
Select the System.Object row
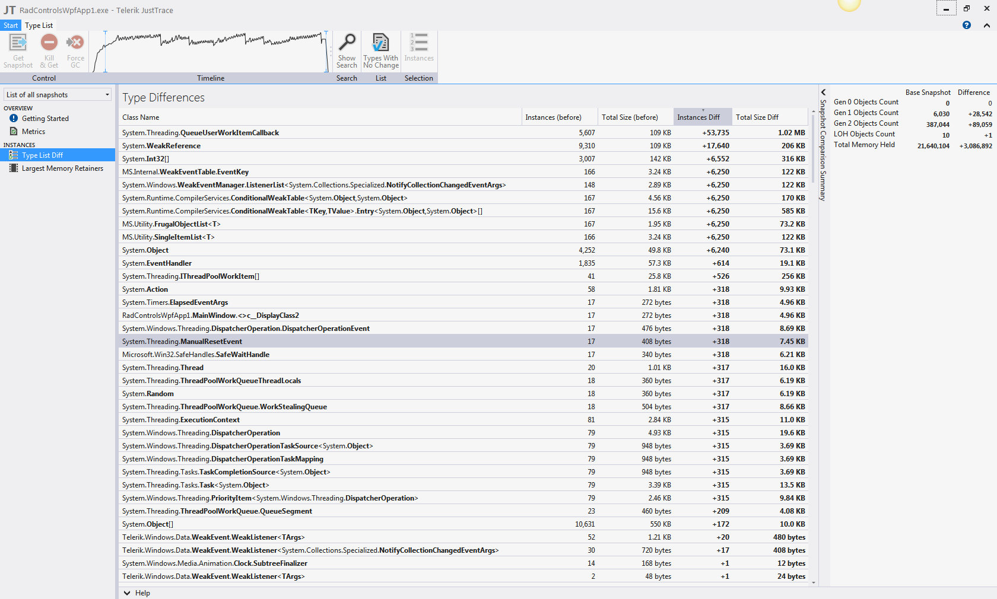[x=463, y=250]
